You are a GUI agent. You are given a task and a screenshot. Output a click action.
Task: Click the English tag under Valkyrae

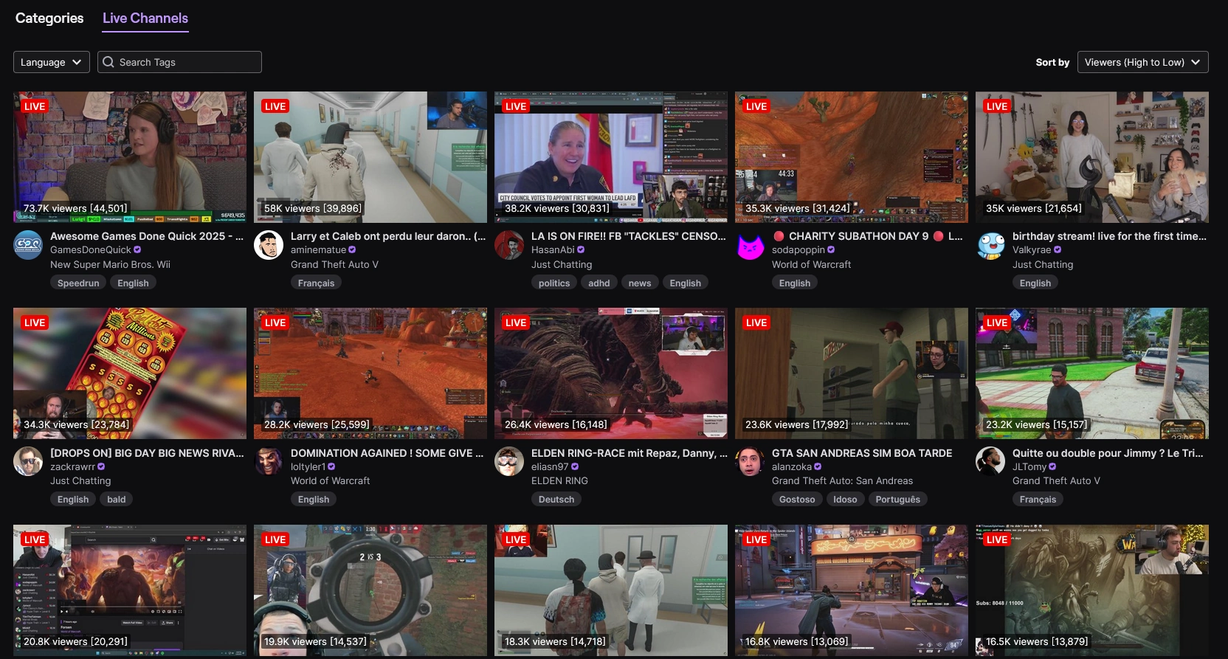click(1035, 283)
